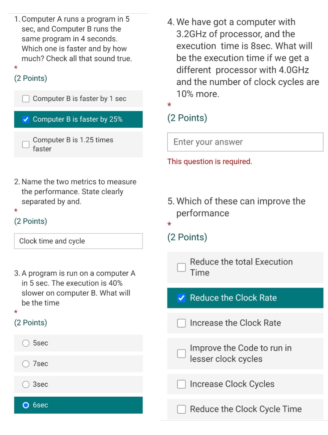Click the "(2 Points)" label under question 5
The width and height of the screenshot is (328, 435).
pyautogui.click(x=187, y=237)
